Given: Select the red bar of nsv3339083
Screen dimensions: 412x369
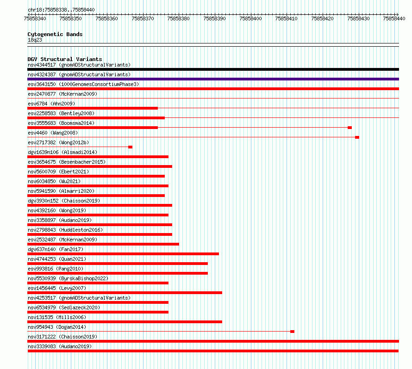Looking at the screenshot, I should tap(213, 351).
